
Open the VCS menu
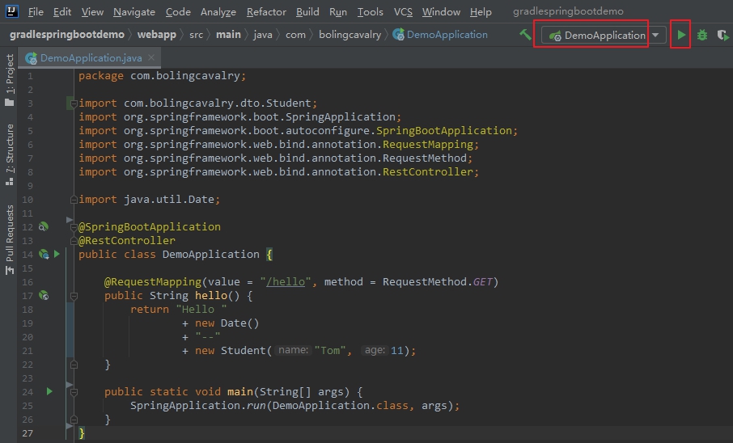(x=402, y=11)
